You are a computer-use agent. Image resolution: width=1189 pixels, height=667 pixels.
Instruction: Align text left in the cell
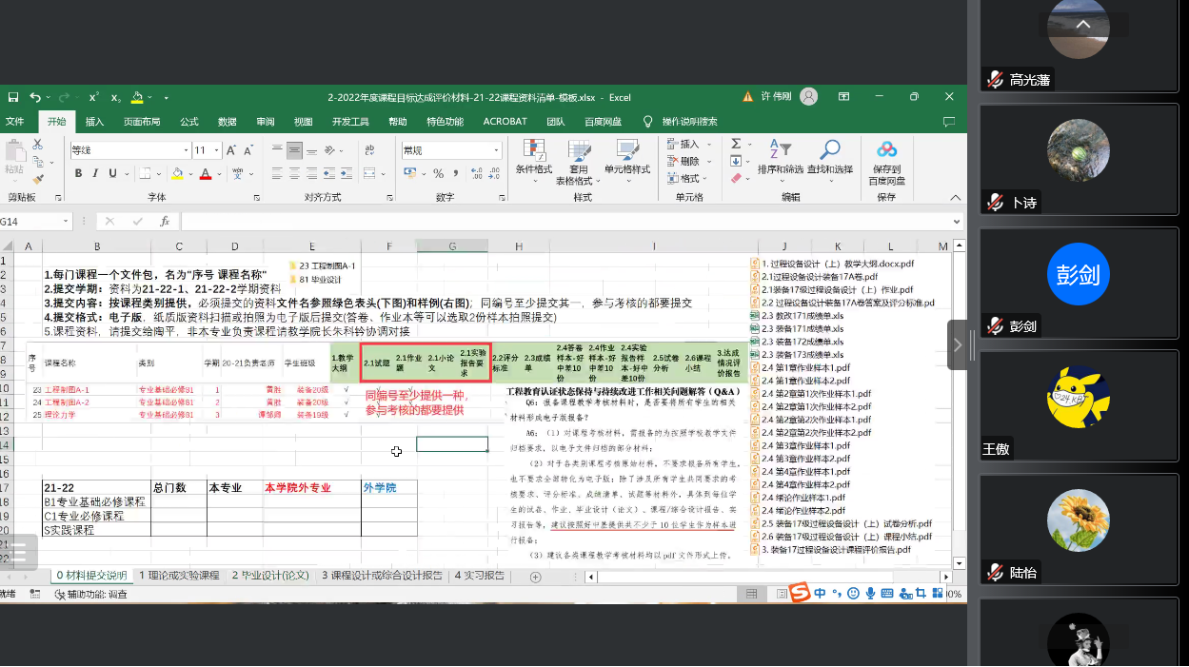(x=278, y=173)
